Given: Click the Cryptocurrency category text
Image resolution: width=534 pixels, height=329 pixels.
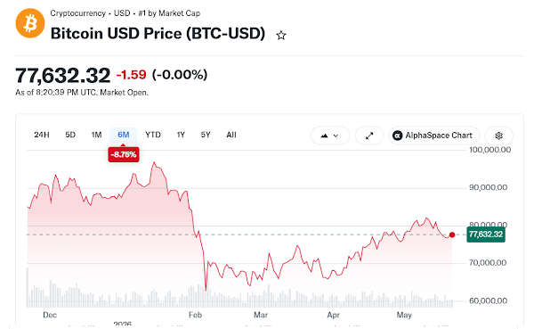Looking at the screenshot, I should [78, 13].
